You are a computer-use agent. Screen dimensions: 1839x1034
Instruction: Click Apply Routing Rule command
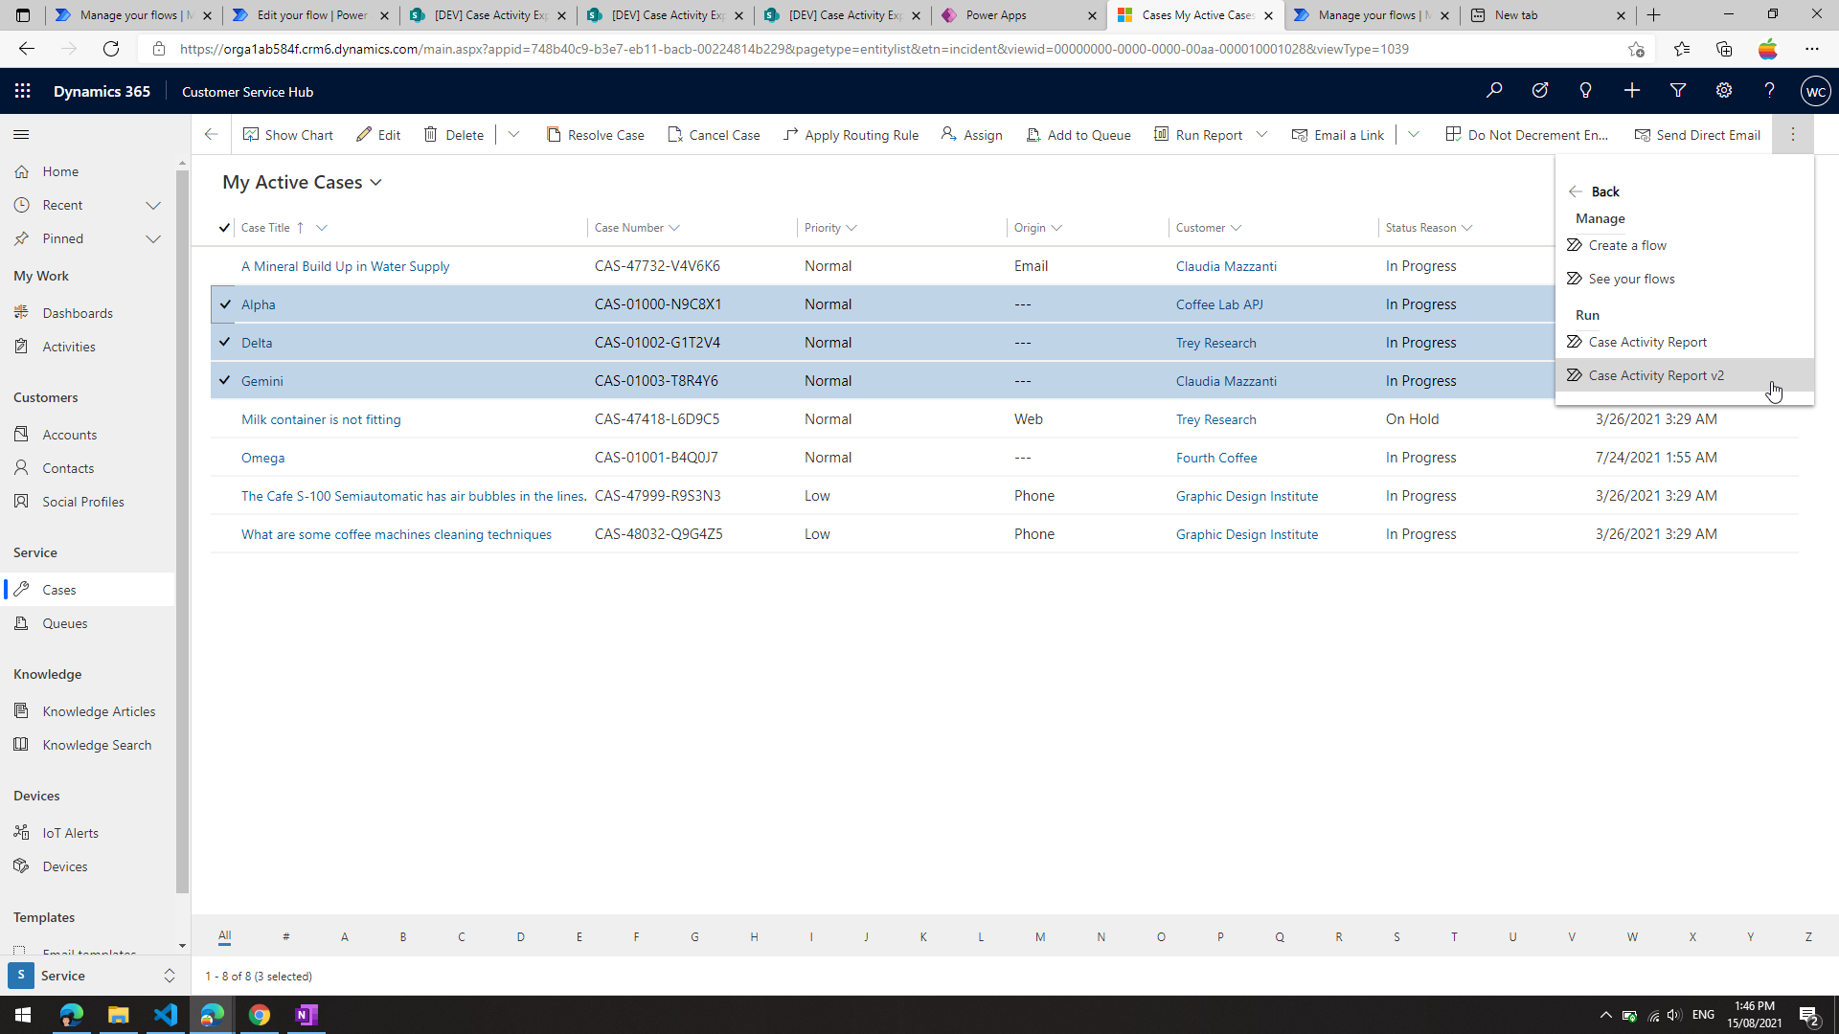[x=851, y=135]
